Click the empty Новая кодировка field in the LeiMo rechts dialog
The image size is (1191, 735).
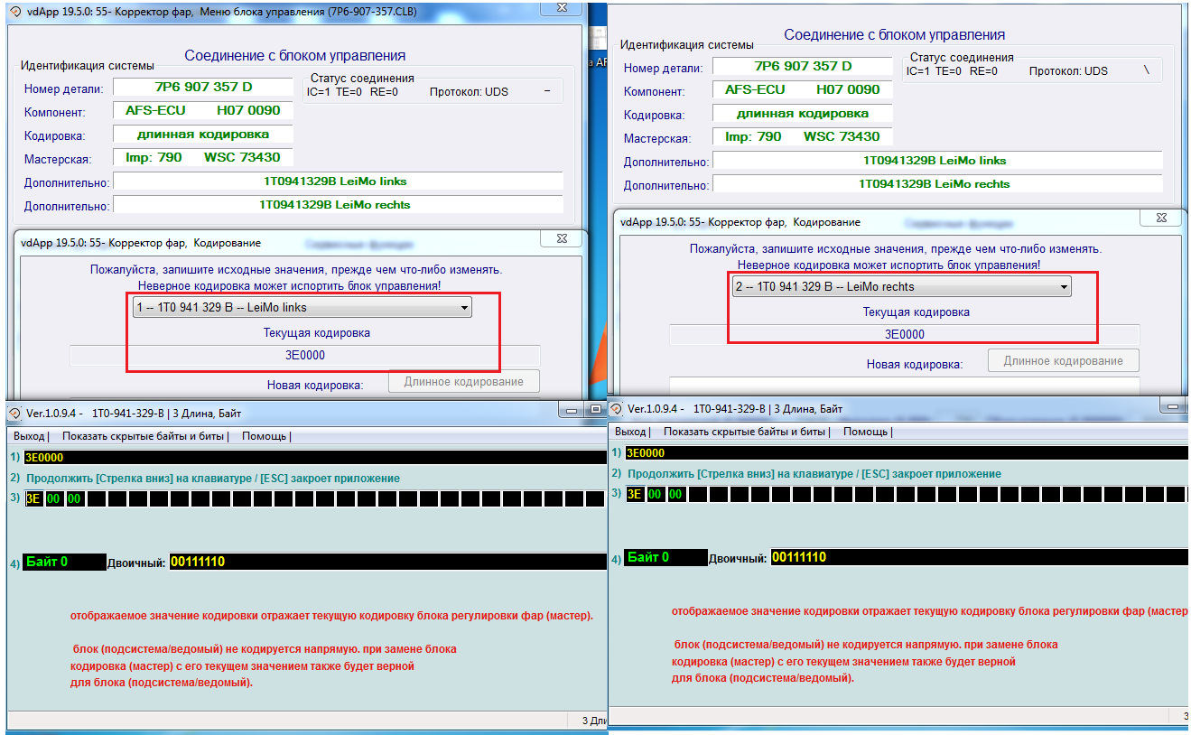tap(905, 386)
